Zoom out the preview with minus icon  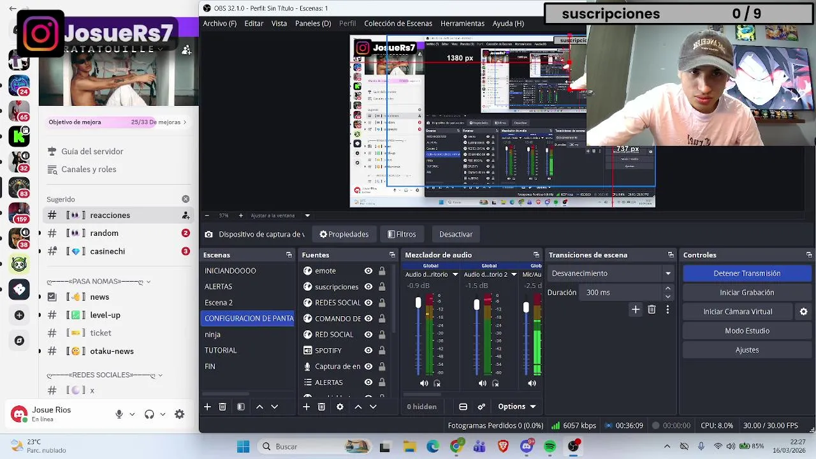207,215
